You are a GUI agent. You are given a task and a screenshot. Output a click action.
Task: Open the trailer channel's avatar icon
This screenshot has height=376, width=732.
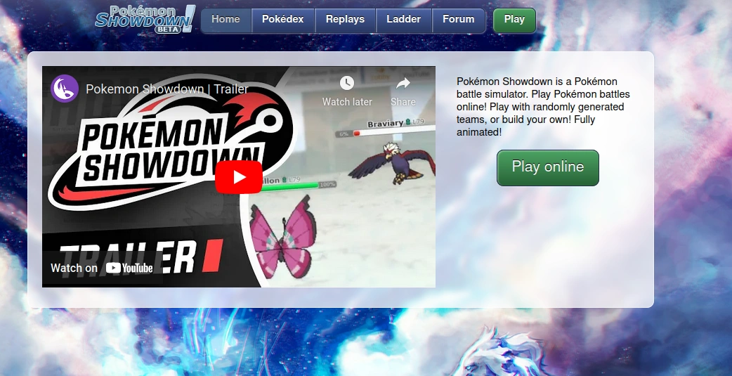point(65,89)
